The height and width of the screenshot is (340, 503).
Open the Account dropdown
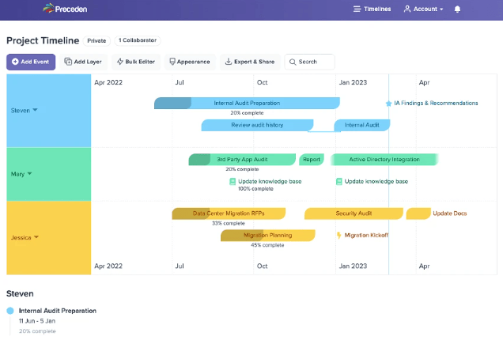coord(423,9)
